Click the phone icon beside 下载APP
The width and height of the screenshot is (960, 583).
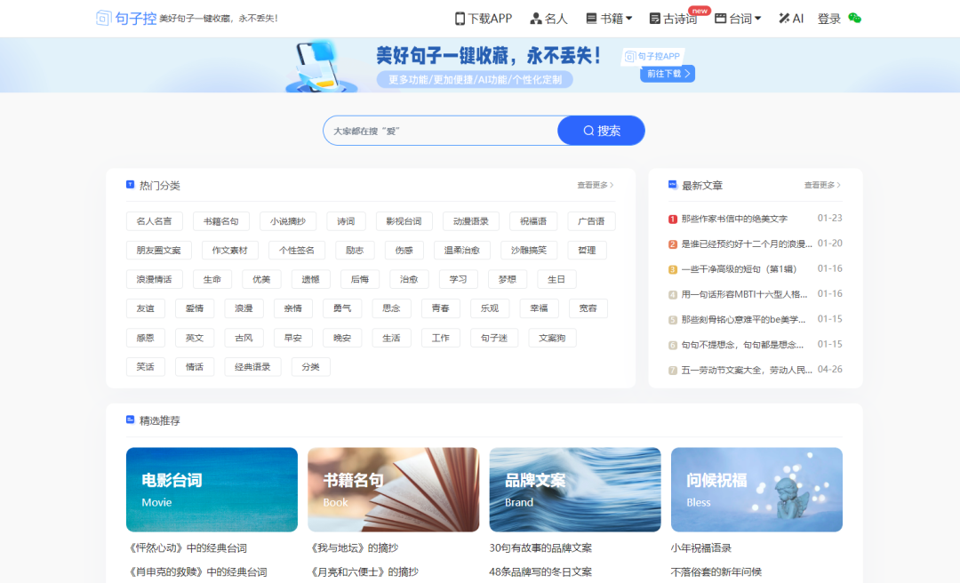460,19
